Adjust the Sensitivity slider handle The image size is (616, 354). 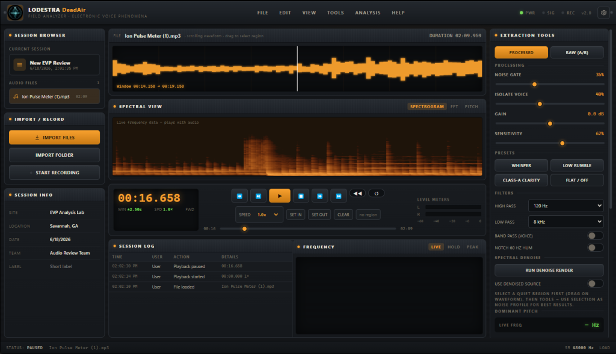[562, 143]
